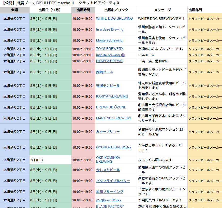Select the 出展名／リンク column header

(116, 10)
